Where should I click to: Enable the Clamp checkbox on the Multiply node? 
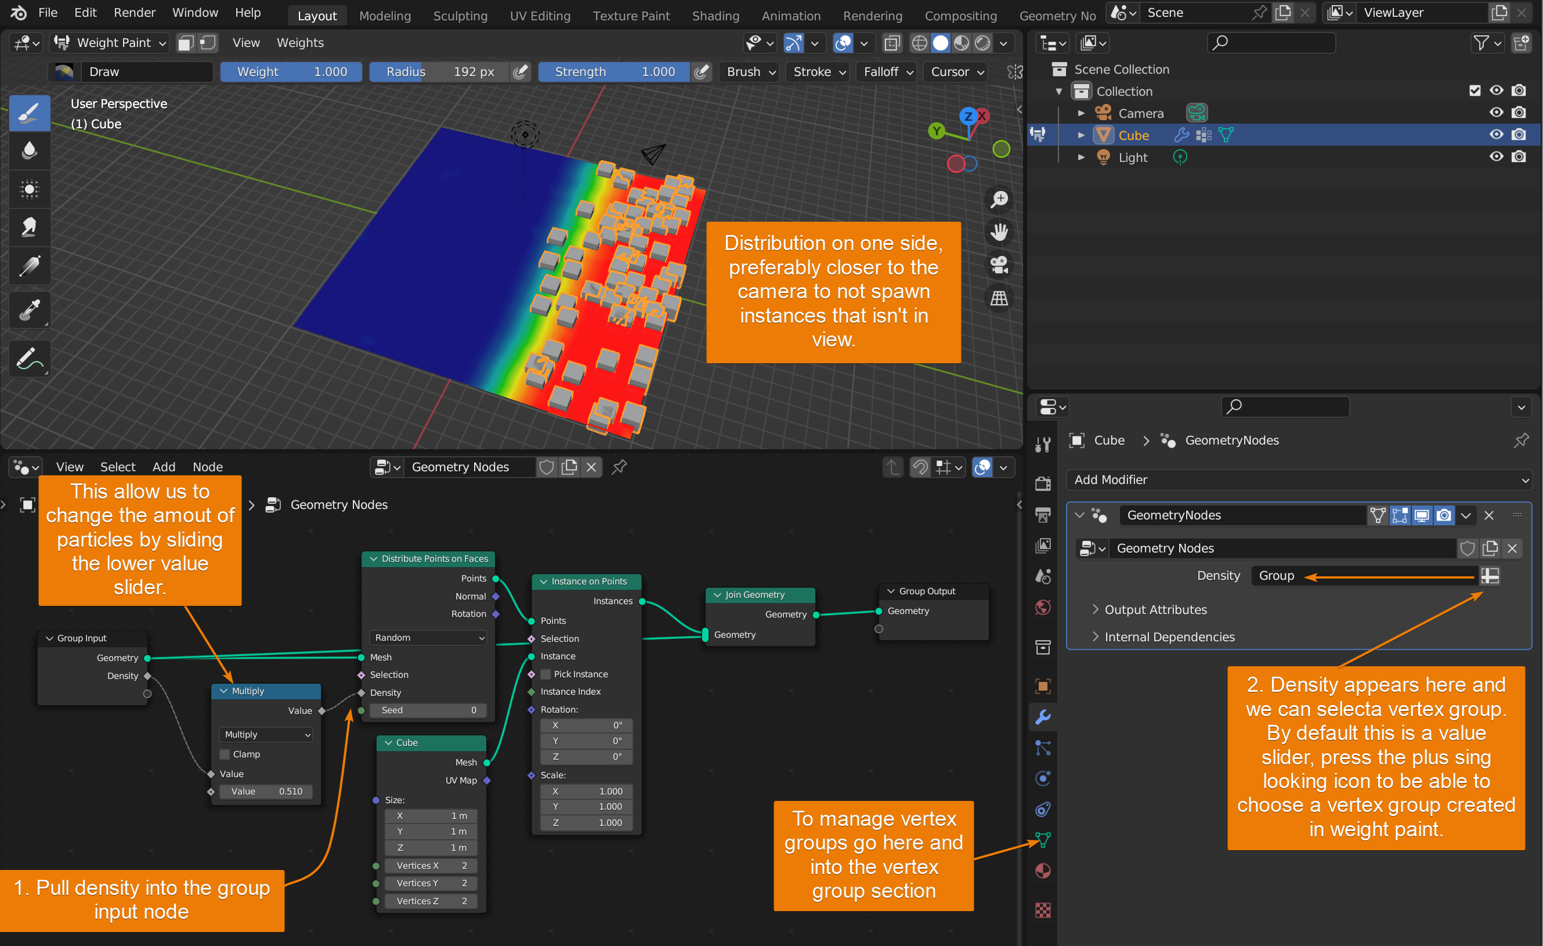click(224, 754)
